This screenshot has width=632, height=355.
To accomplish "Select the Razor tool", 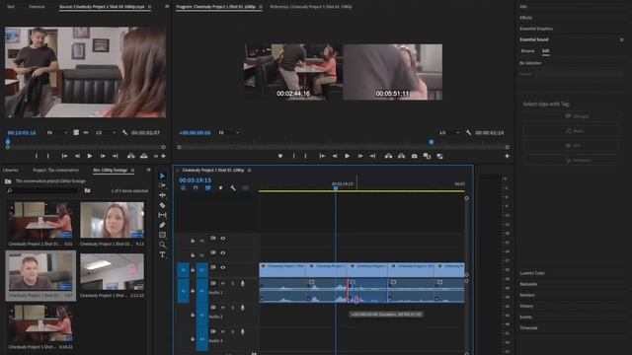I will pyautogui.click(x=162, y=205).
